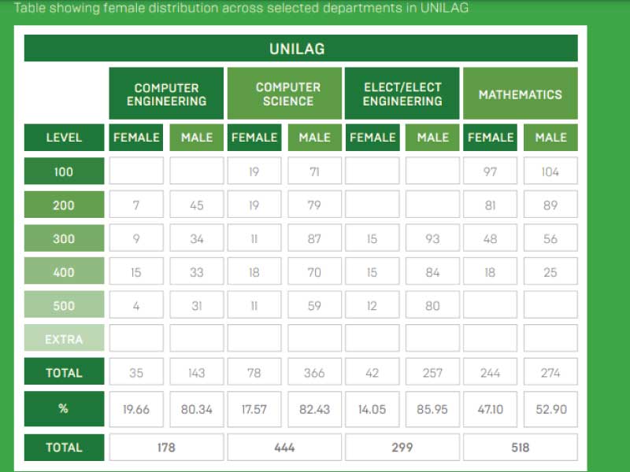The width and height of the screenshot is (630, 472).
Task: Select the ELECT/ELECT ENGINEERING department header
Action: click(402, 94)
